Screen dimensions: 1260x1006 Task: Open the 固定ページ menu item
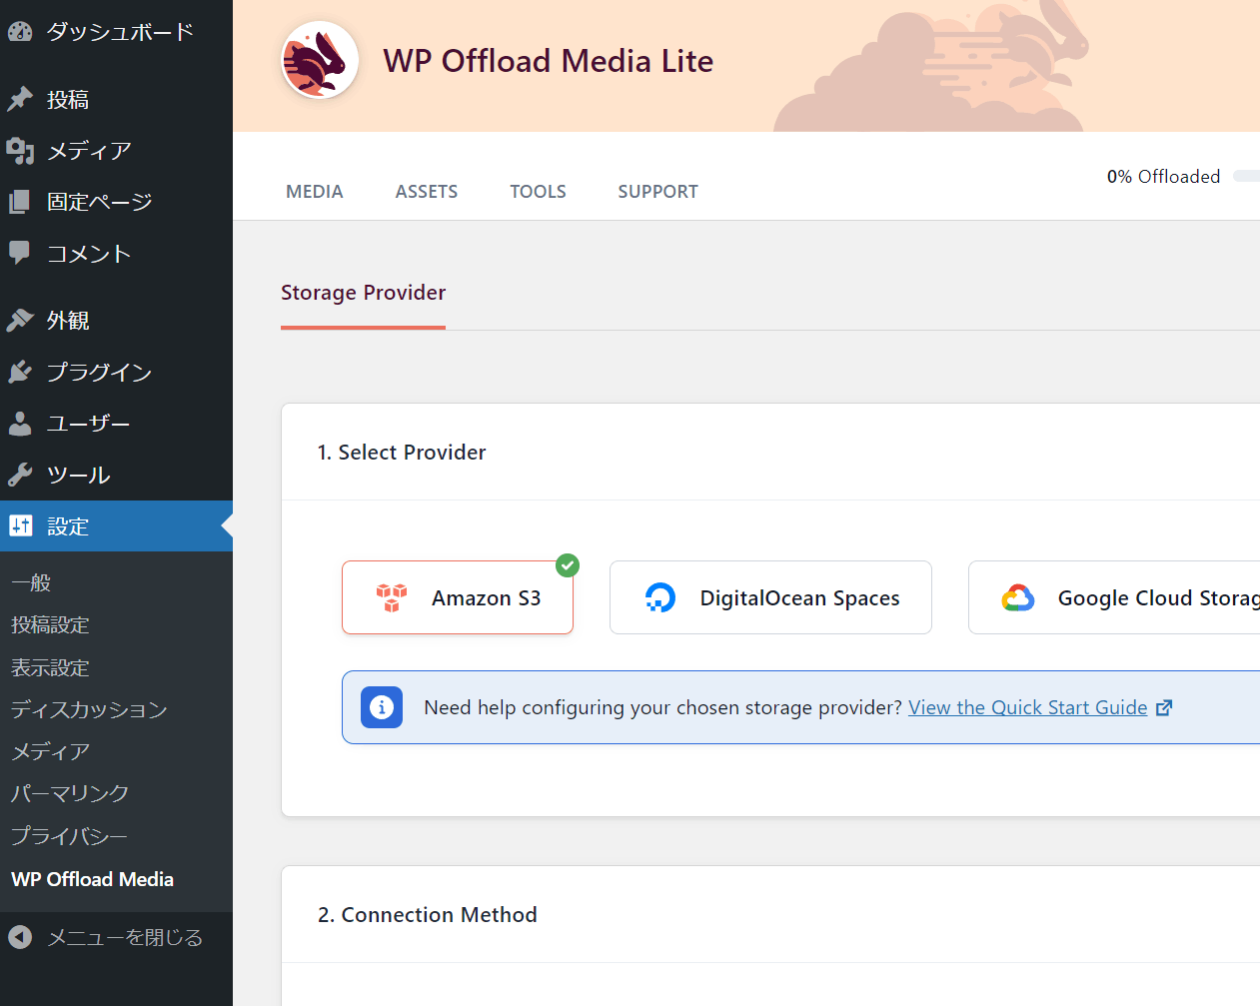tap(116, 202)
